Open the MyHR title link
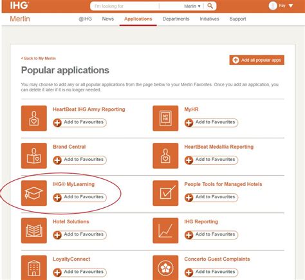Image resolution: width=305 pixels, height=280 pixels. tap(191, 109)
